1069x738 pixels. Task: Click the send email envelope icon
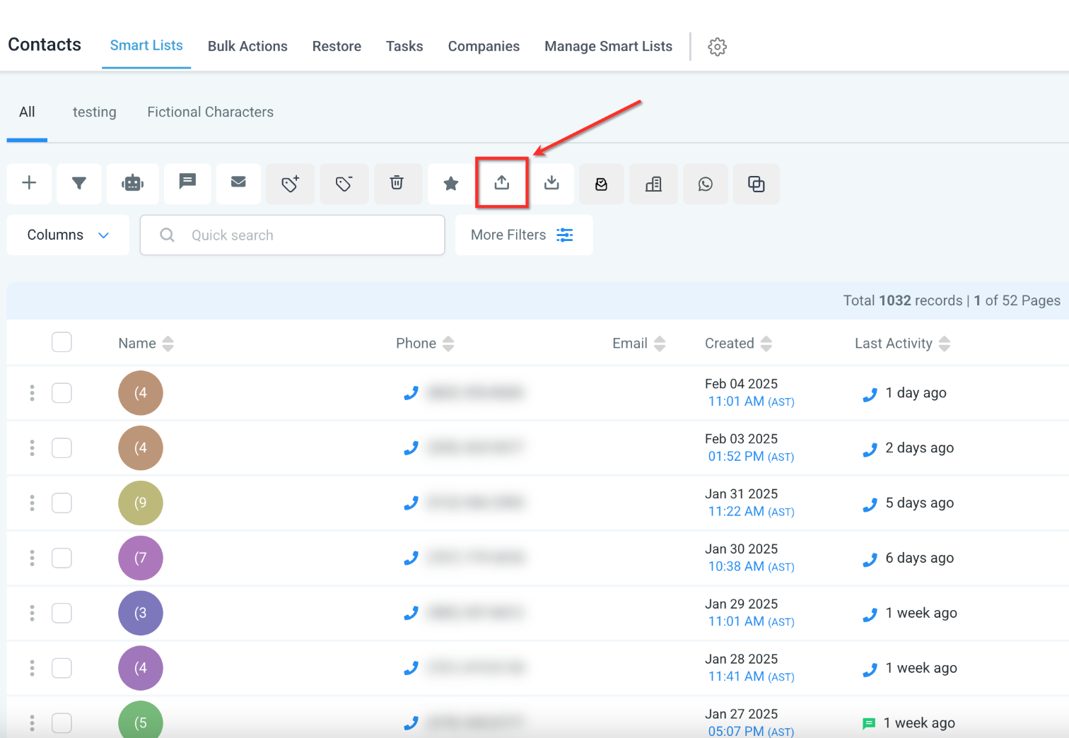[238, 183]
